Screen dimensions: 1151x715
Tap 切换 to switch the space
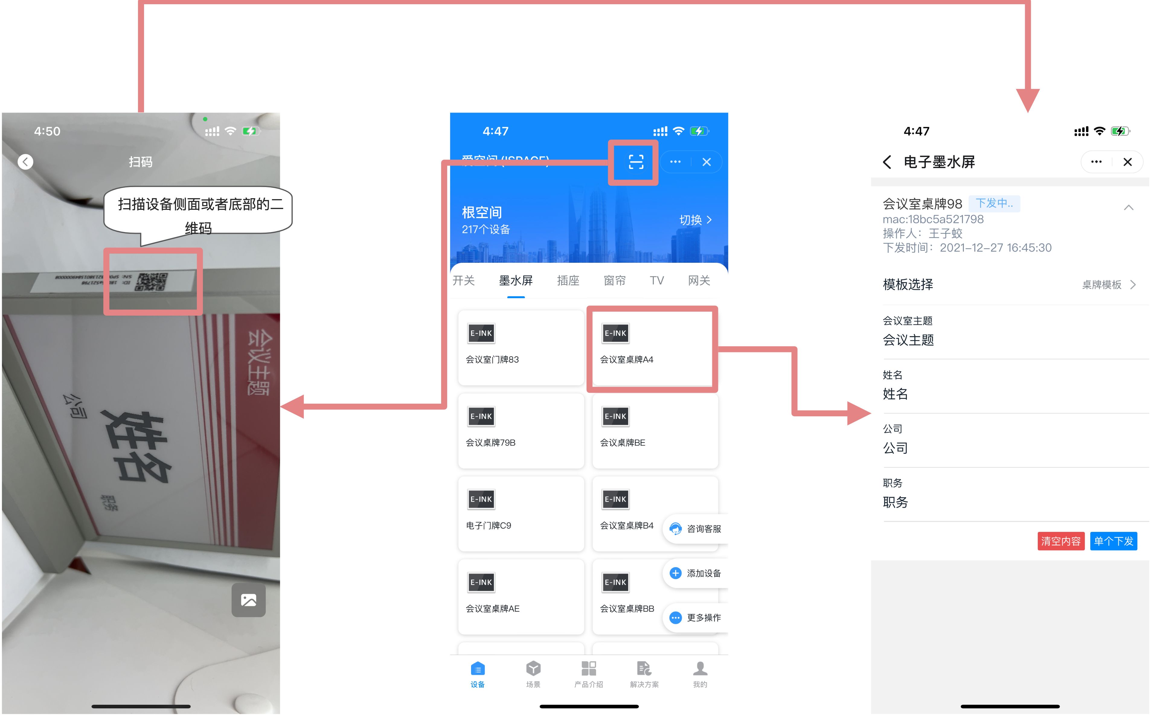[x=695, y=220]
